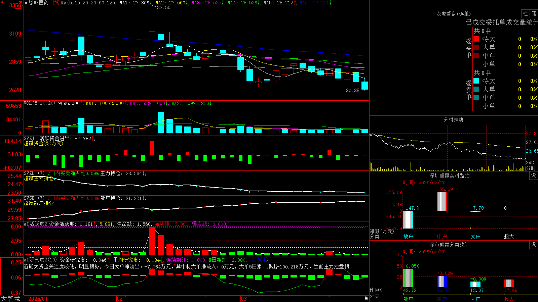Click the 中户 label in 深圳超赢实时监控
Viewport: 538px width, 302px height.
click(x=442, y=237)
